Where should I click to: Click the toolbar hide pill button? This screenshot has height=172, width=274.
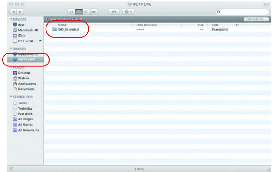[267, 4]
